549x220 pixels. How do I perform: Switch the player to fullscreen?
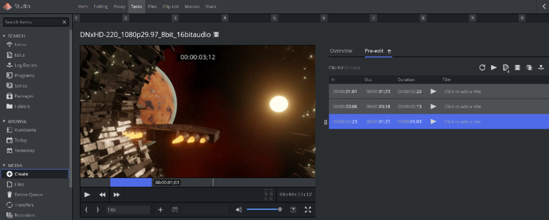308,210
